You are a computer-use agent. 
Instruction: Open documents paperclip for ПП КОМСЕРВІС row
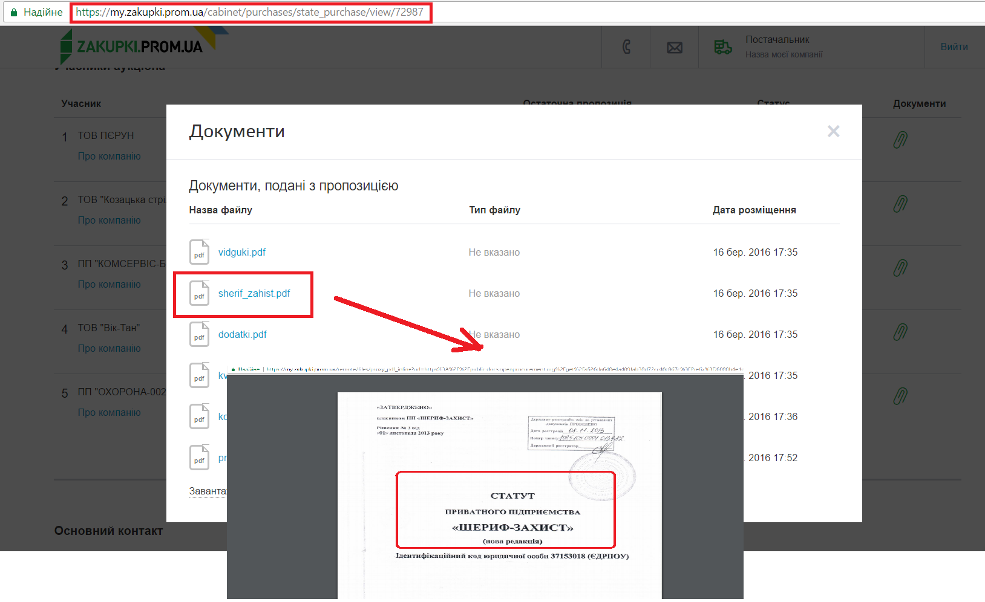coord(900,268)
